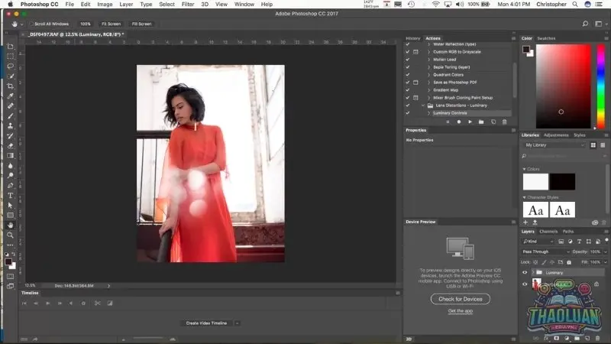Select the Zoom magnifier tool
The width and height of the screenshot is (611, 344).
(11, 235)
